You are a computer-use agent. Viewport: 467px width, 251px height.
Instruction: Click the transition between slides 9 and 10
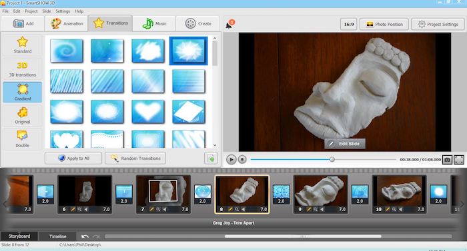click(360, 194)
